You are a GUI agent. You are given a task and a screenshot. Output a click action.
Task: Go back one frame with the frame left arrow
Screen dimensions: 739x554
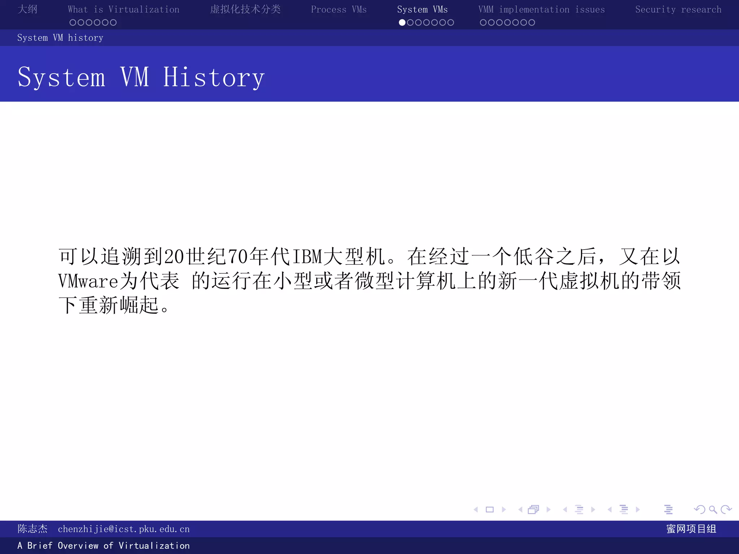point(520,509)
